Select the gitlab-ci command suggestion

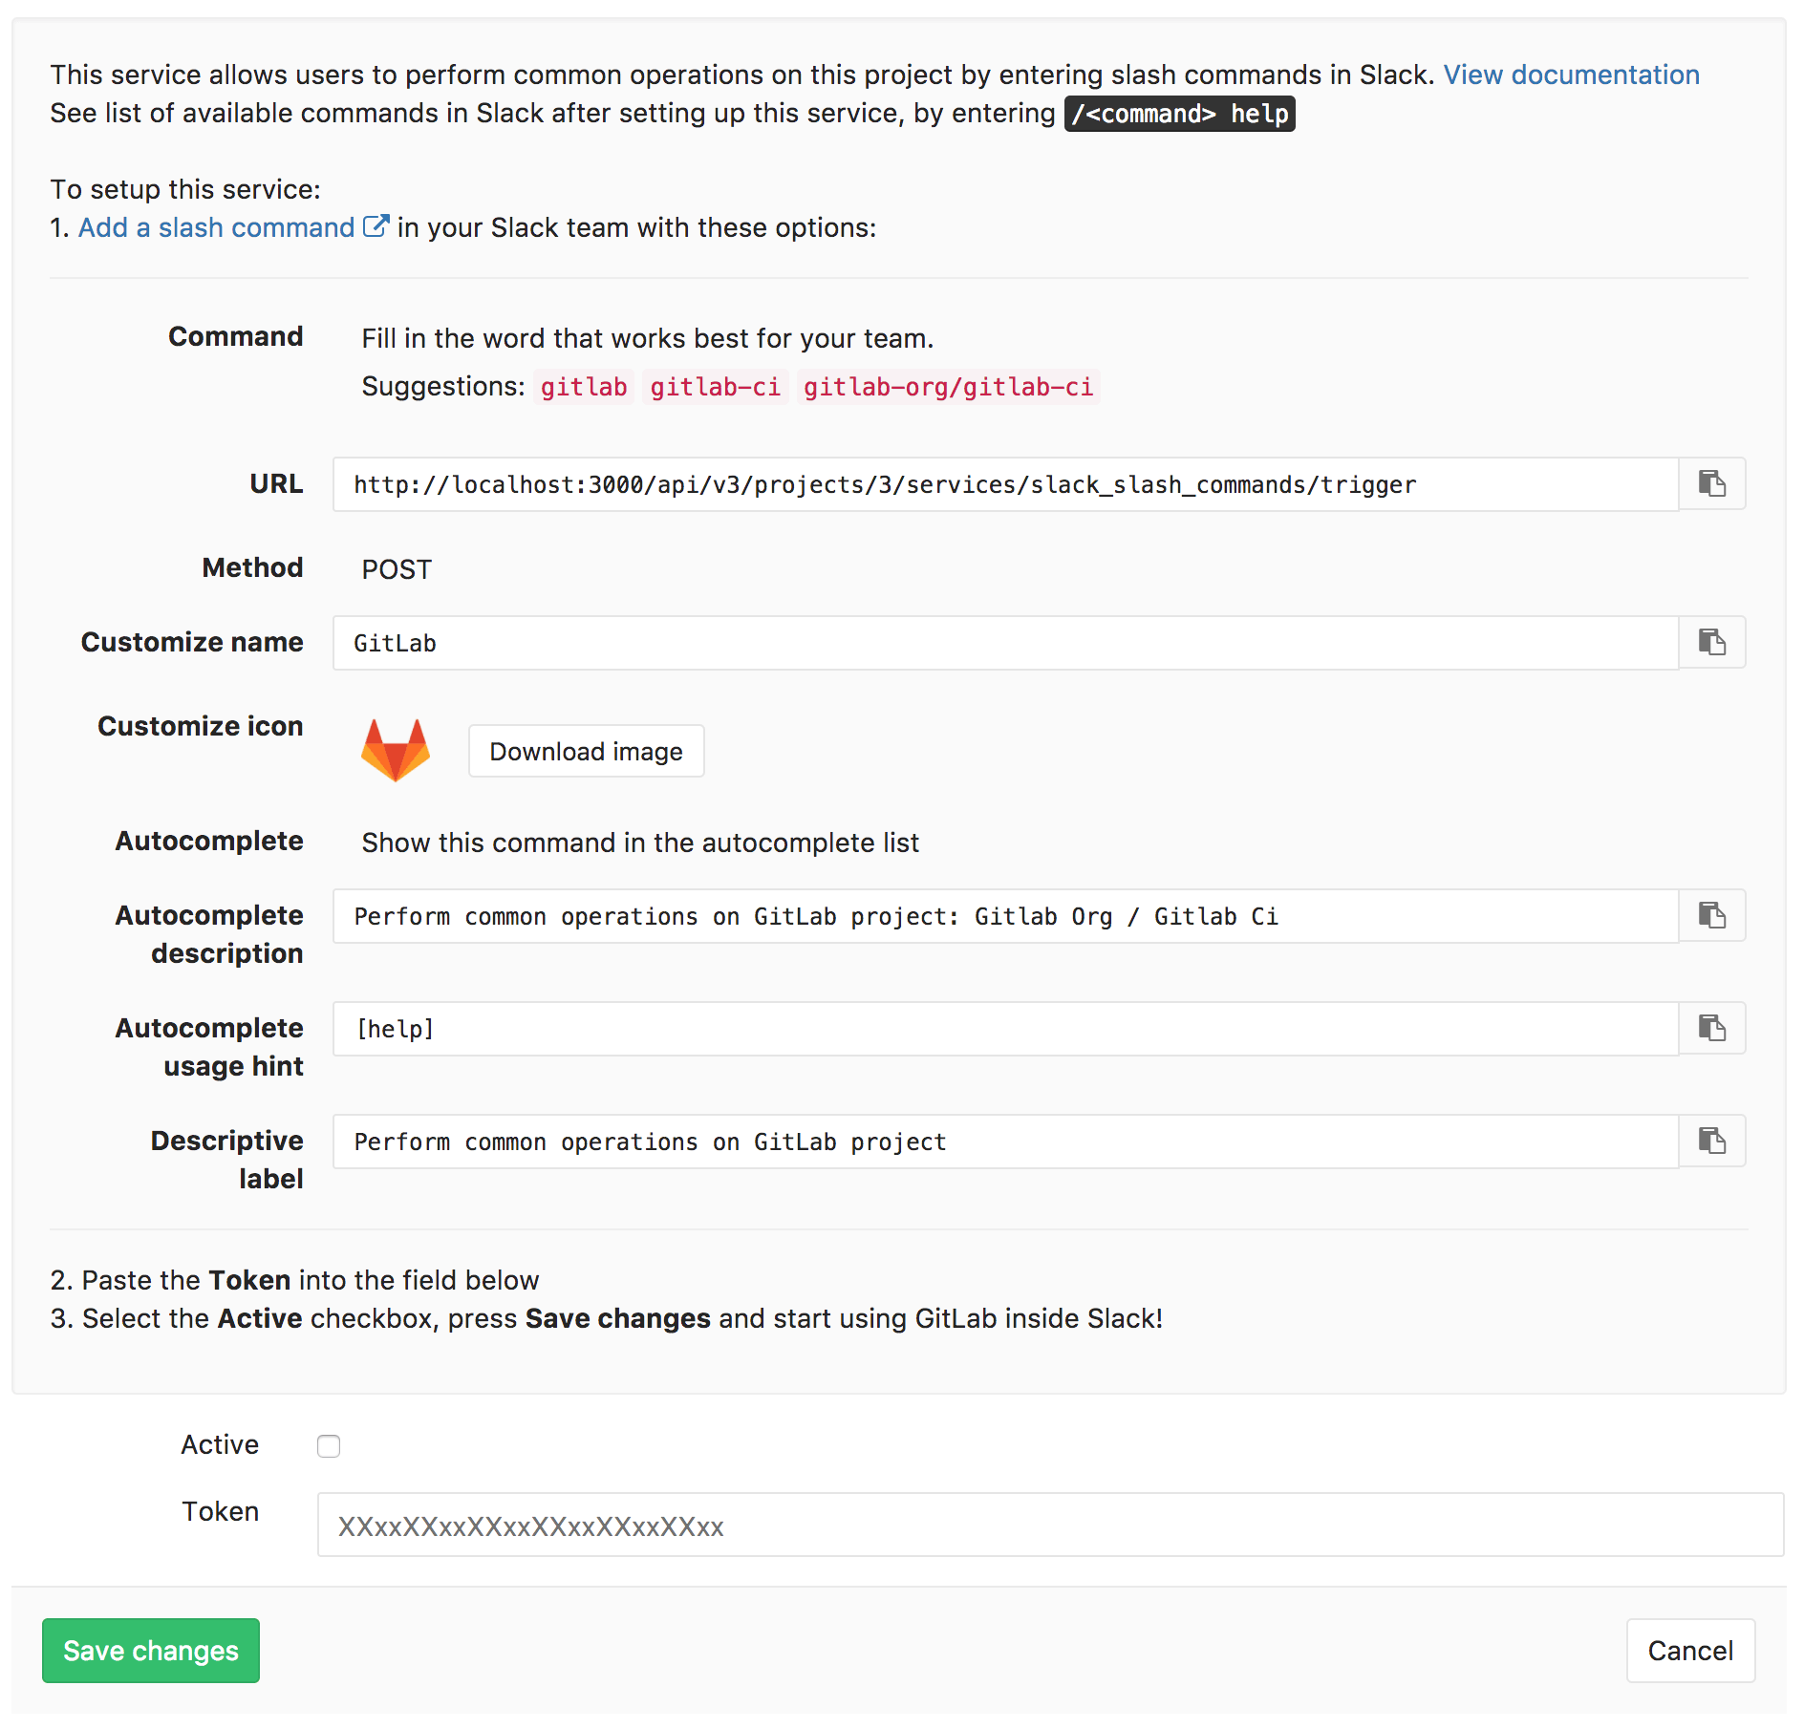[716, 387]
